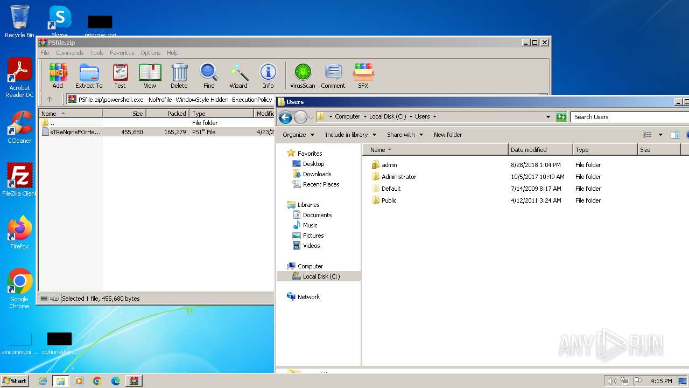Open Recycle Bin desktop icon
689x388 pixels.
(x=19, y=22)
